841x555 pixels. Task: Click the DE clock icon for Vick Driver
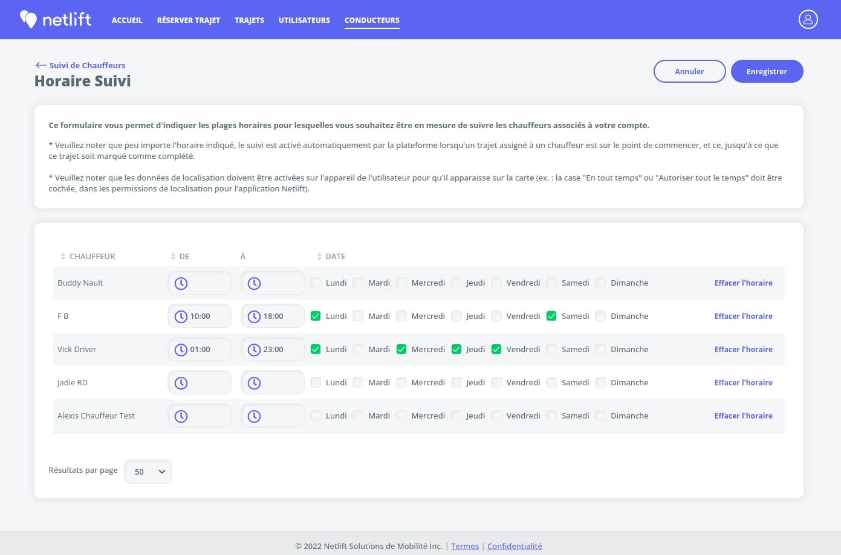point(181,350)
